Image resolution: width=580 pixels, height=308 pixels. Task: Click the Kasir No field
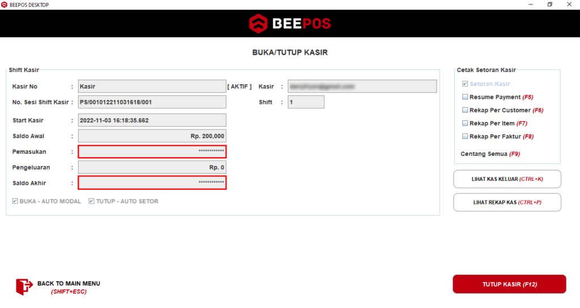[x=152, y=86]
